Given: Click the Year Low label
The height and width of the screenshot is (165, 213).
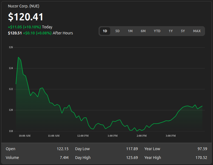Looking at the screenshot, I should click(152, 149).
